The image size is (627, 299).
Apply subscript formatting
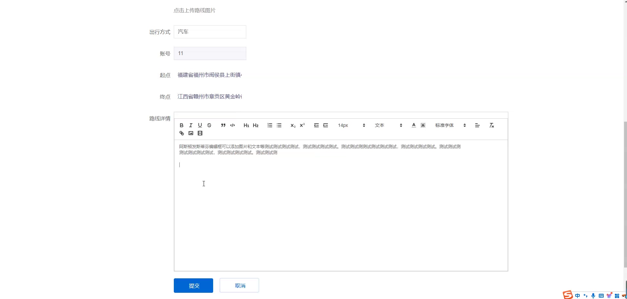click(x=293, y=125)
